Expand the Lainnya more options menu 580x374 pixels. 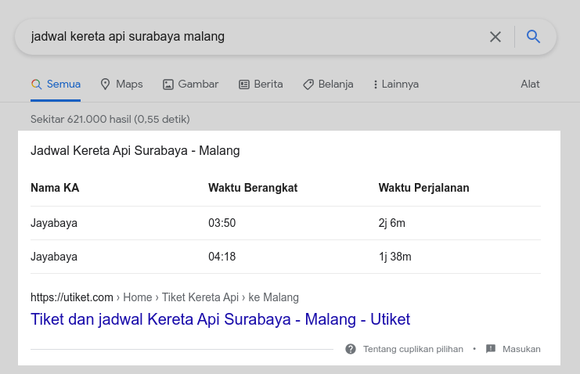[396, 85]
